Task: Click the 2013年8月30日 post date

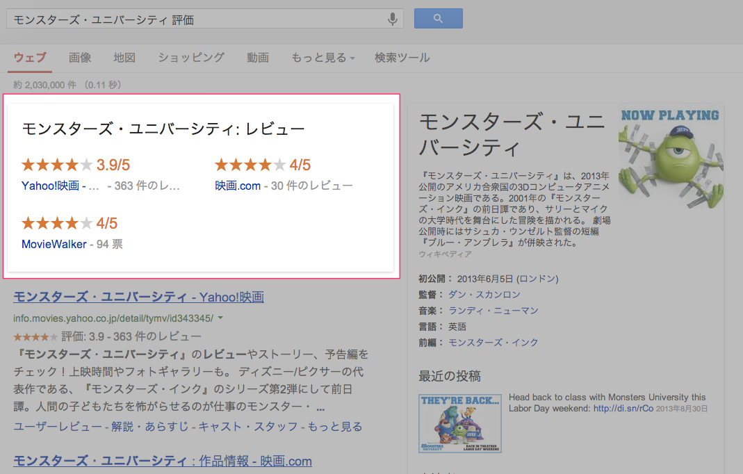Action: point(682,409)
